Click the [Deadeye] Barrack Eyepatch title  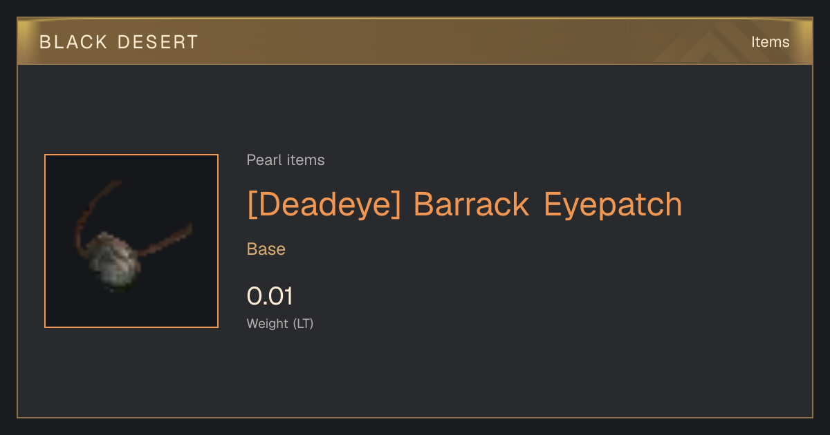465,204
